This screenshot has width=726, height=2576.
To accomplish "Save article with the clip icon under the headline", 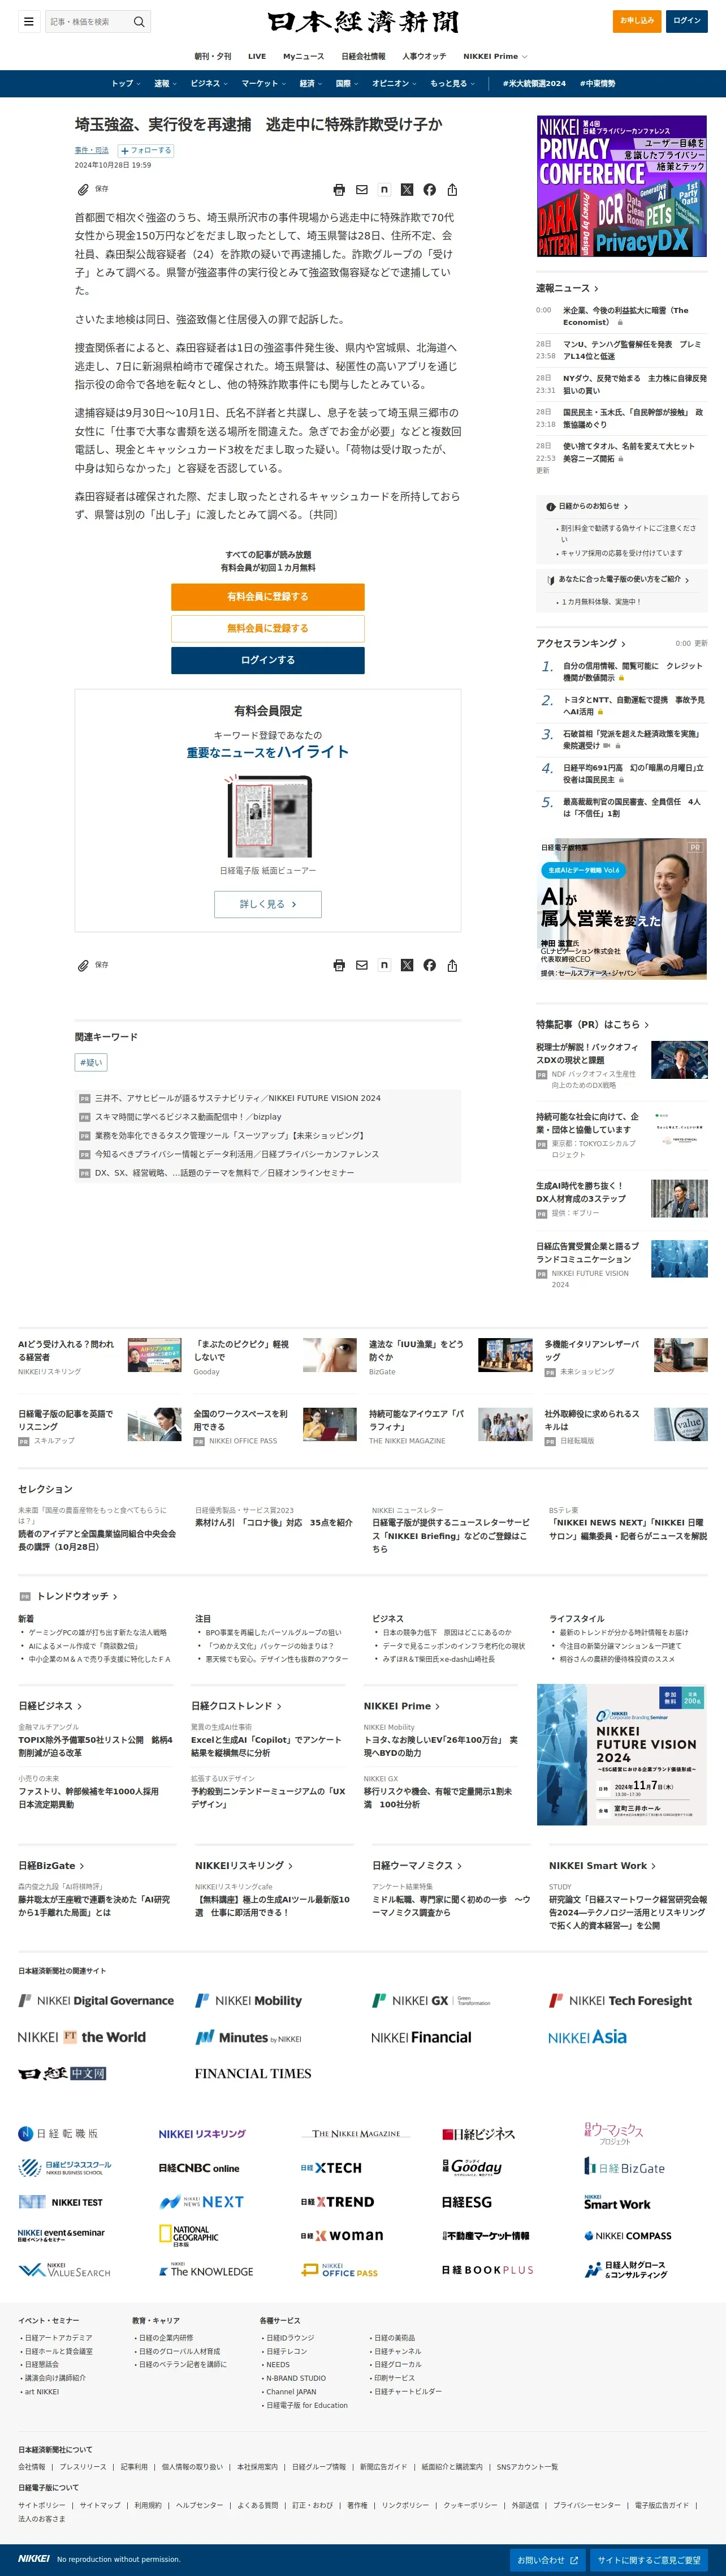I will [x=84, y=189].
